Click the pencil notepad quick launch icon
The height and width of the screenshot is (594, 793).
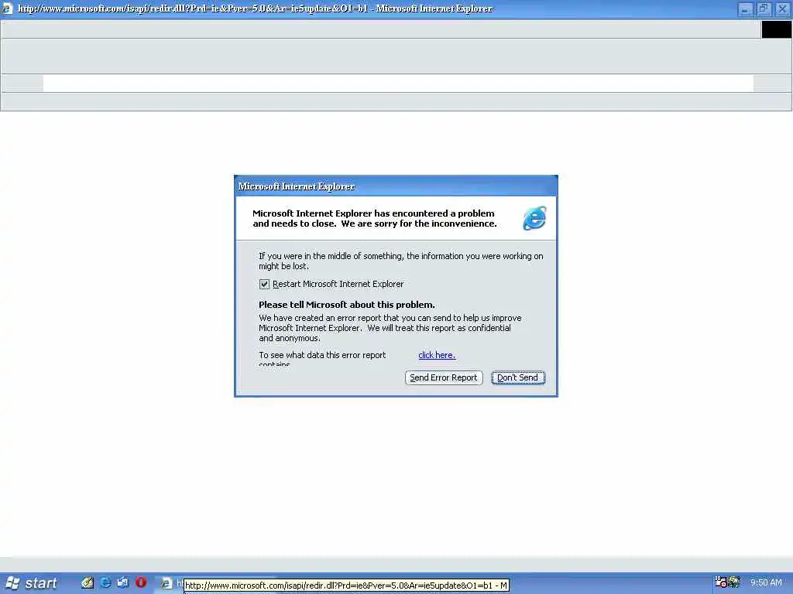coord(88,582)
